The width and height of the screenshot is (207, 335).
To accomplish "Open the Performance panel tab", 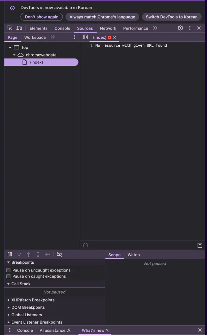I will pos(136,28).
